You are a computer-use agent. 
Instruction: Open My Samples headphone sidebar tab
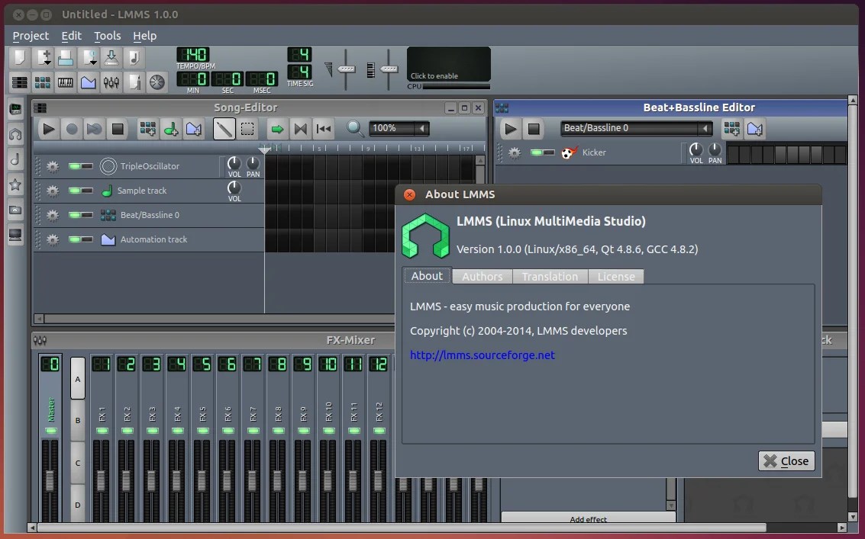[x=15, y=134]
